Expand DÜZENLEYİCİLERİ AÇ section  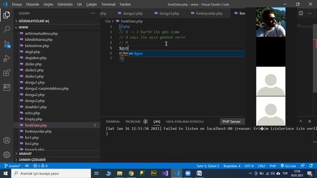tap(57, 21)
